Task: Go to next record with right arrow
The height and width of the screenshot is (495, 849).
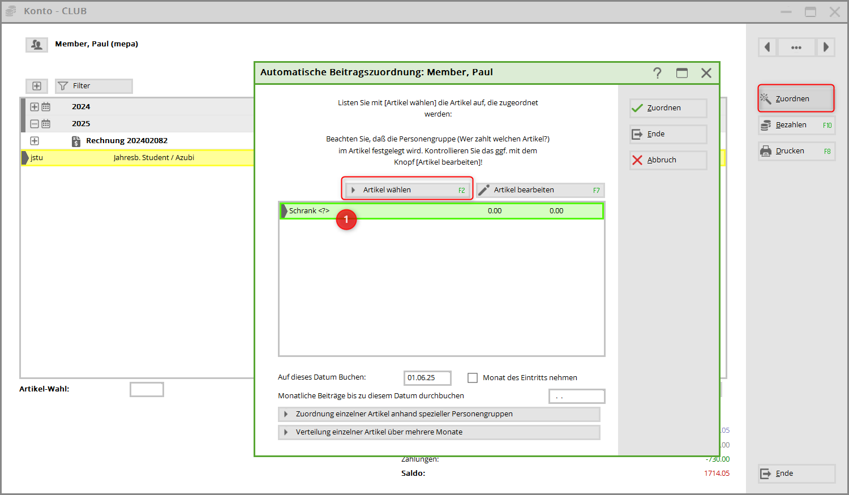Action: click(826, 48)
